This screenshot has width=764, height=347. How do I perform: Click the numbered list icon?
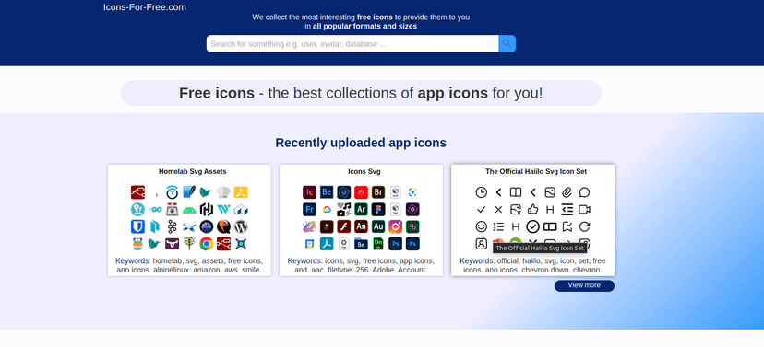coord(498,226)
